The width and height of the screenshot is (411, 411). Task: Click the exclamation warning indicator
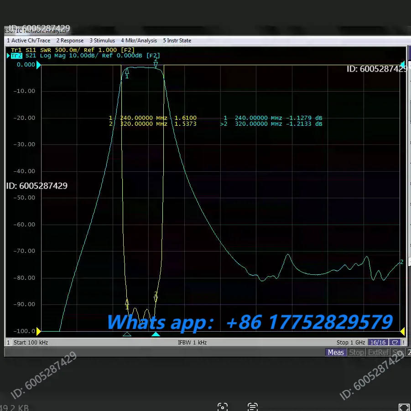coord(404,342)
